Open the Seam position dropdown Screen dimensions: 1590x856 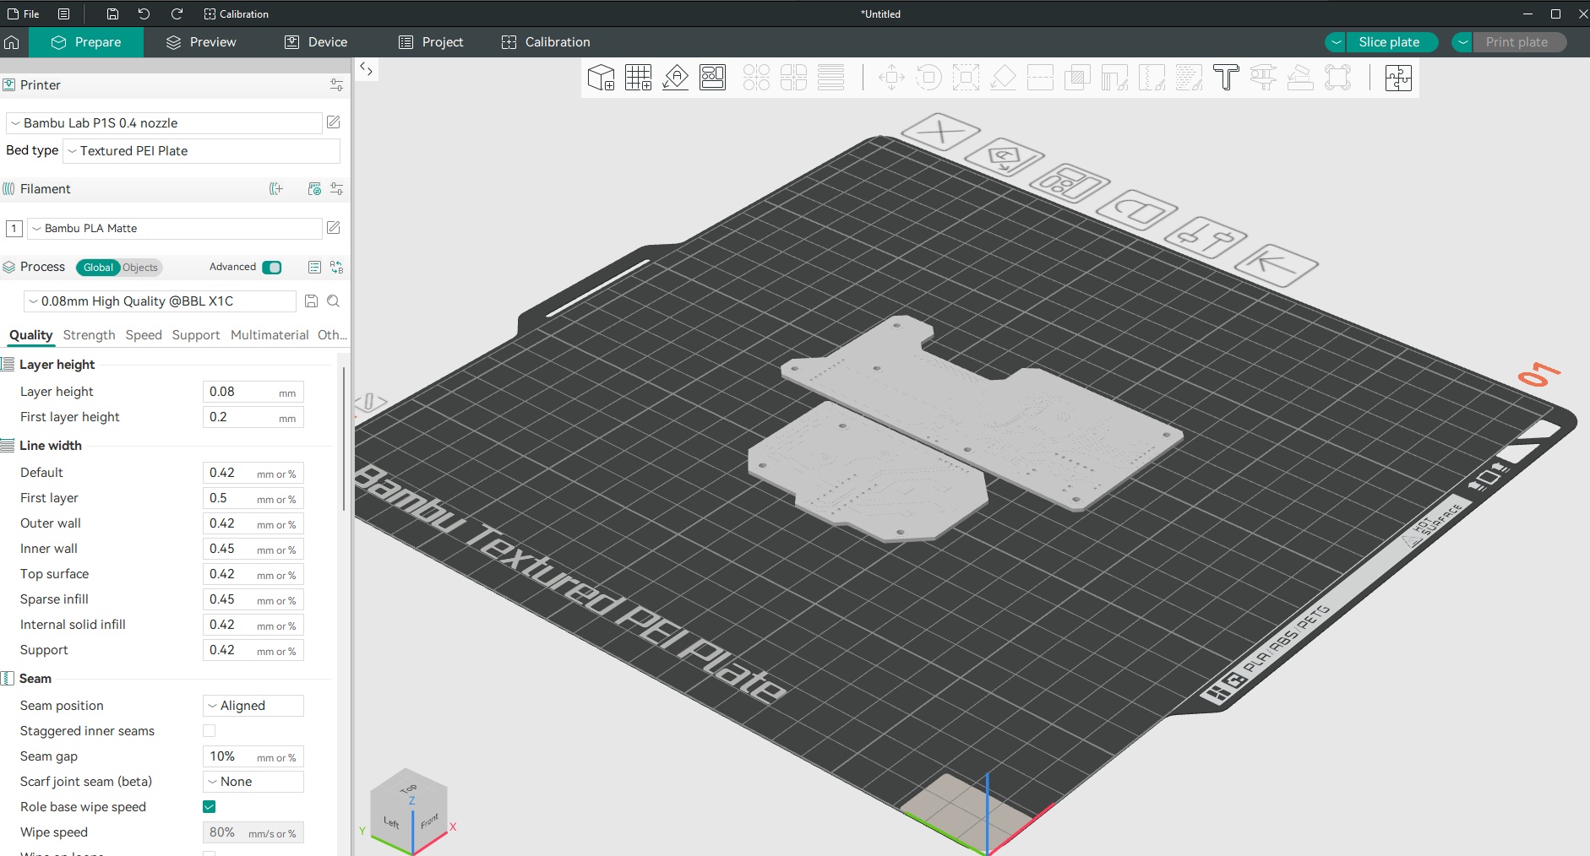coord(253,706)
